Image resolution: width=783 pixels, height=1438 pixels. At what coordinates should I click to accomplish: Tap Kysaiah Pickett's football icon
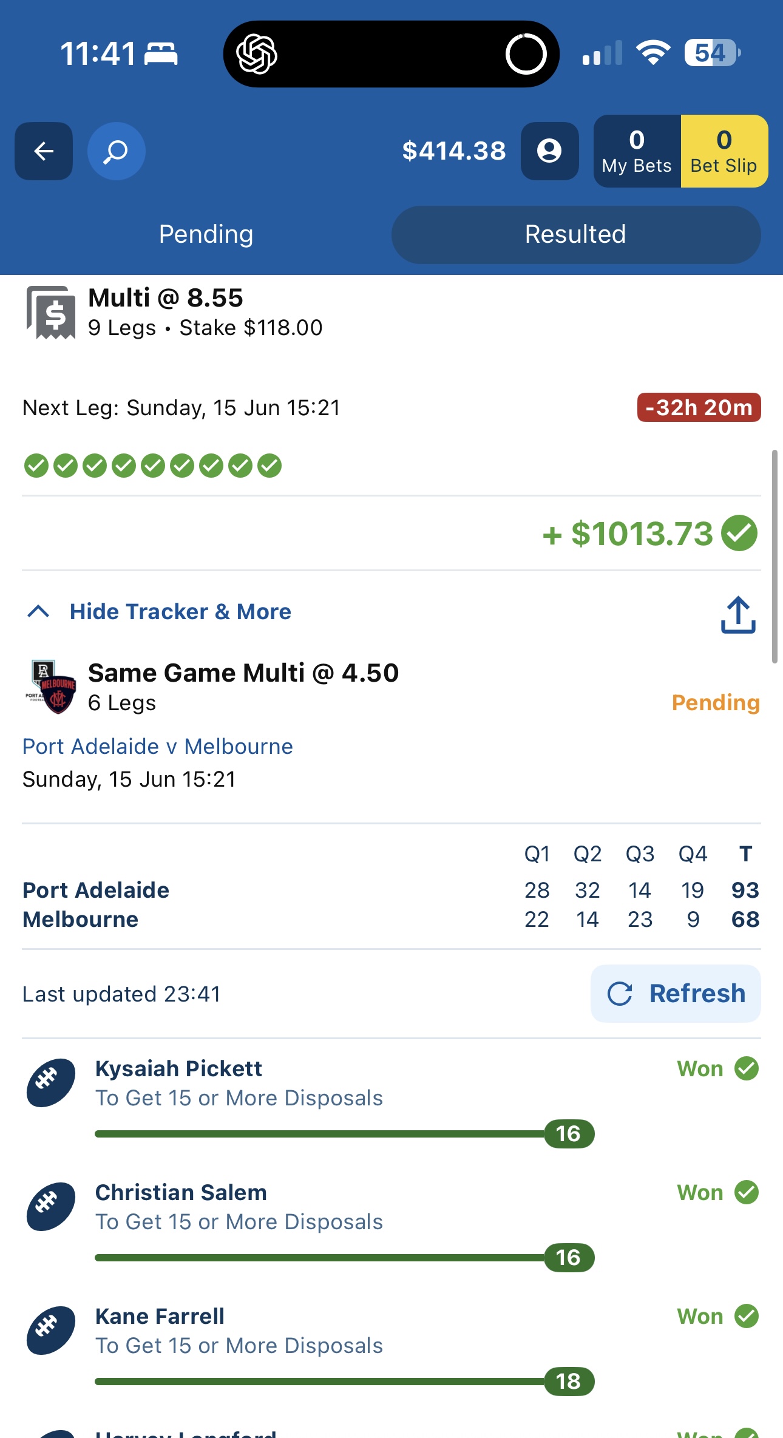[51, 1083]
